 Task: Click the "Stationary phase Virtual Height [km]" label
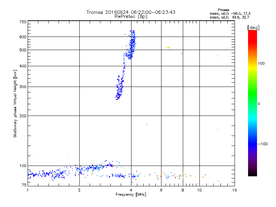15,103
